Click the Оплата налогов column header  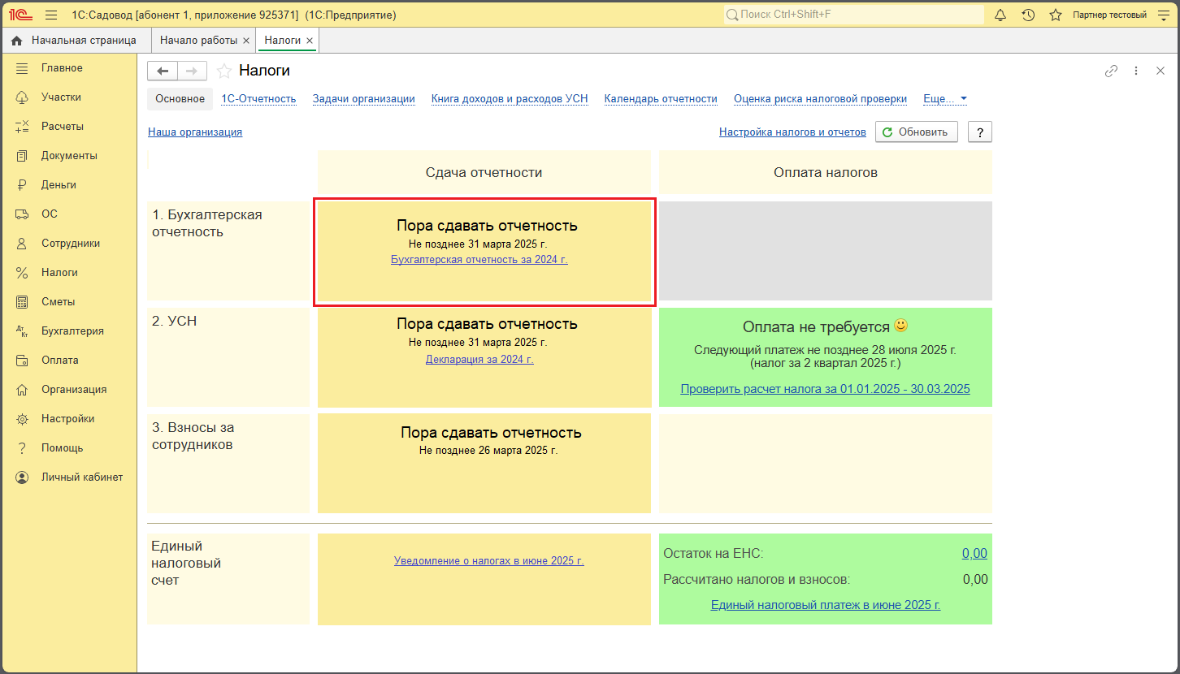(x=826, y=172)
